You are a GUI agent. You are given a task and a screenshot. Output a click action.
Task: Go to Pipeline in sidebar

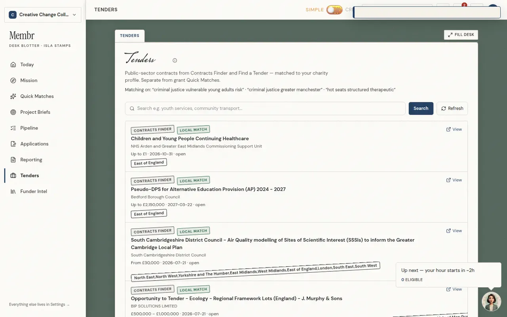43,128
